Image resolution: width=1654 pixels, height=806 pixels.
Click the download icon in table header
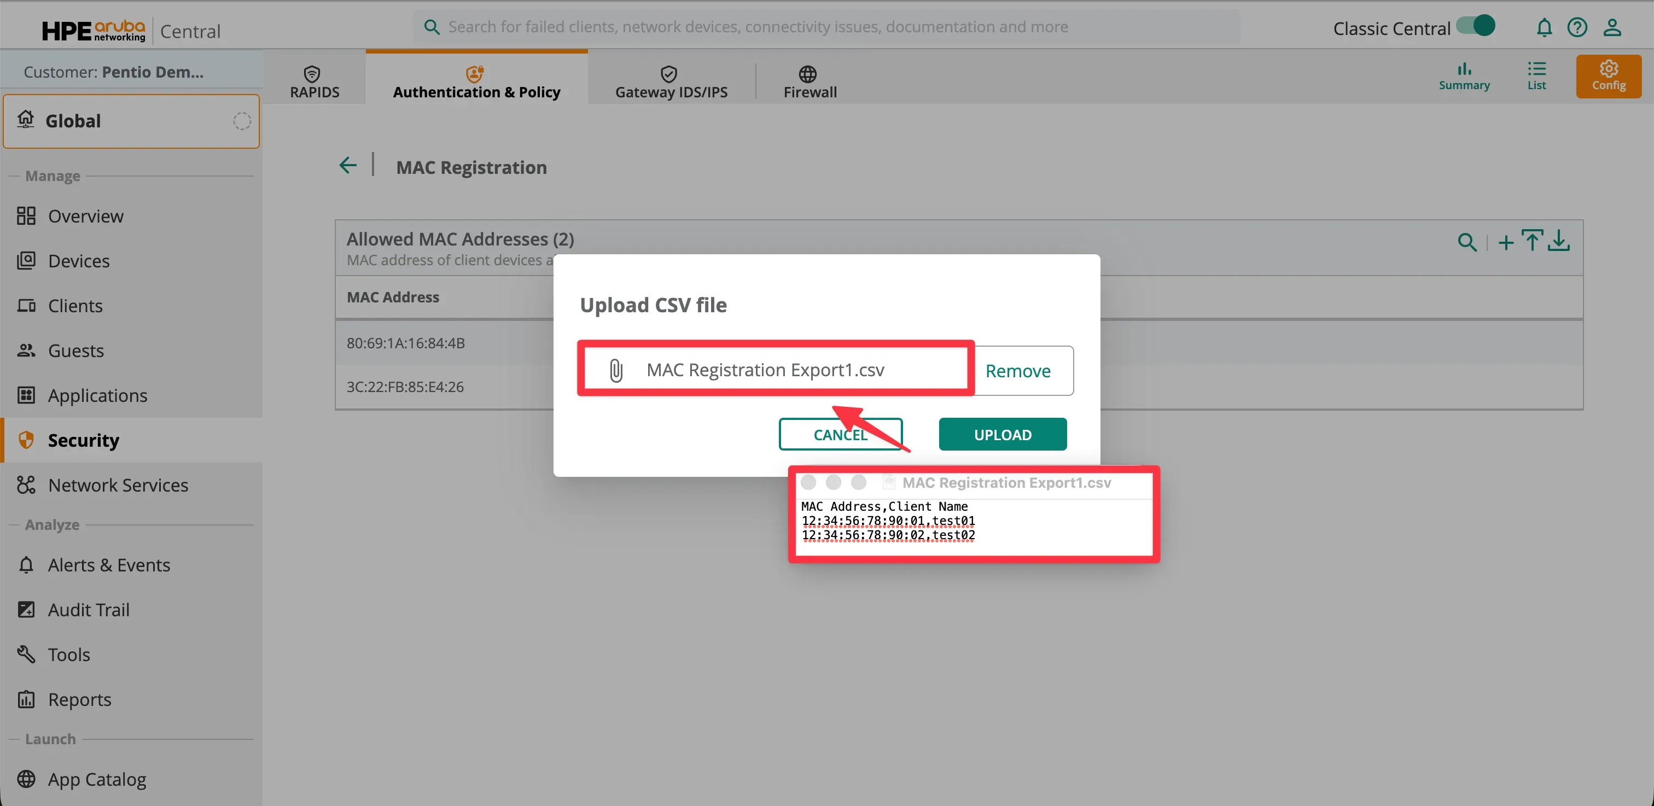click(x=1559, y=241)
